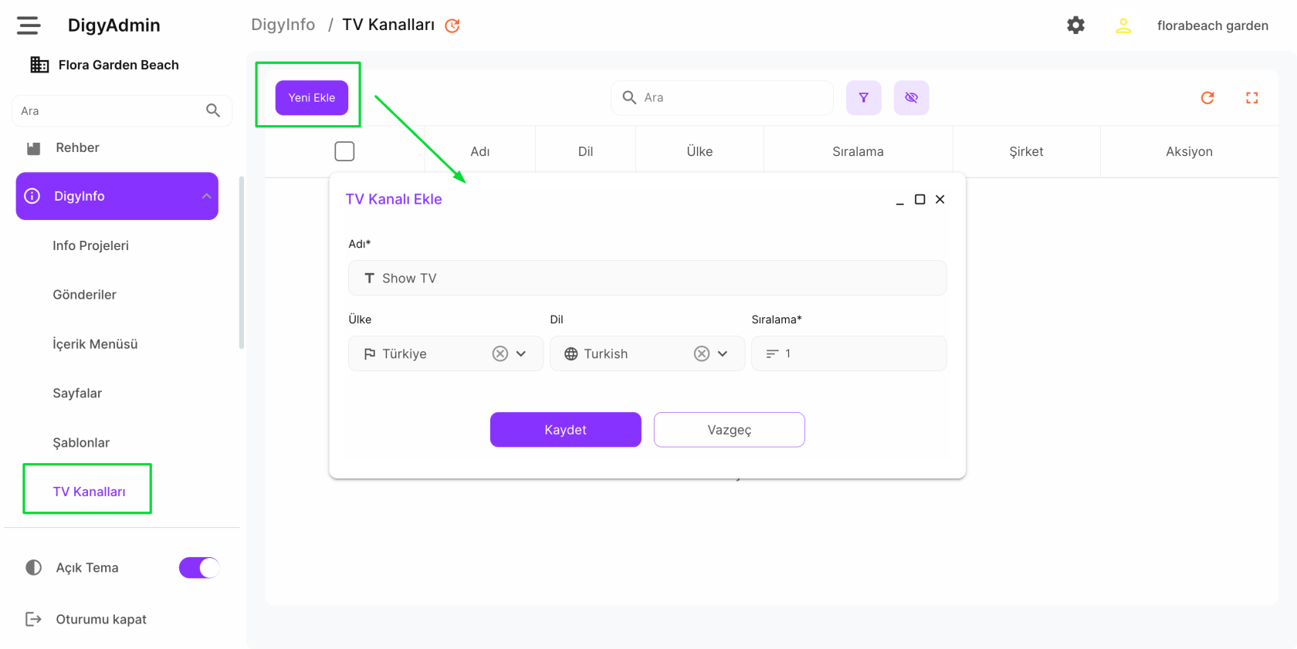Screen dimensions: 1297x649
Task: Click the reload icon beside TV Kanalları title
Action: click(452, 25)
